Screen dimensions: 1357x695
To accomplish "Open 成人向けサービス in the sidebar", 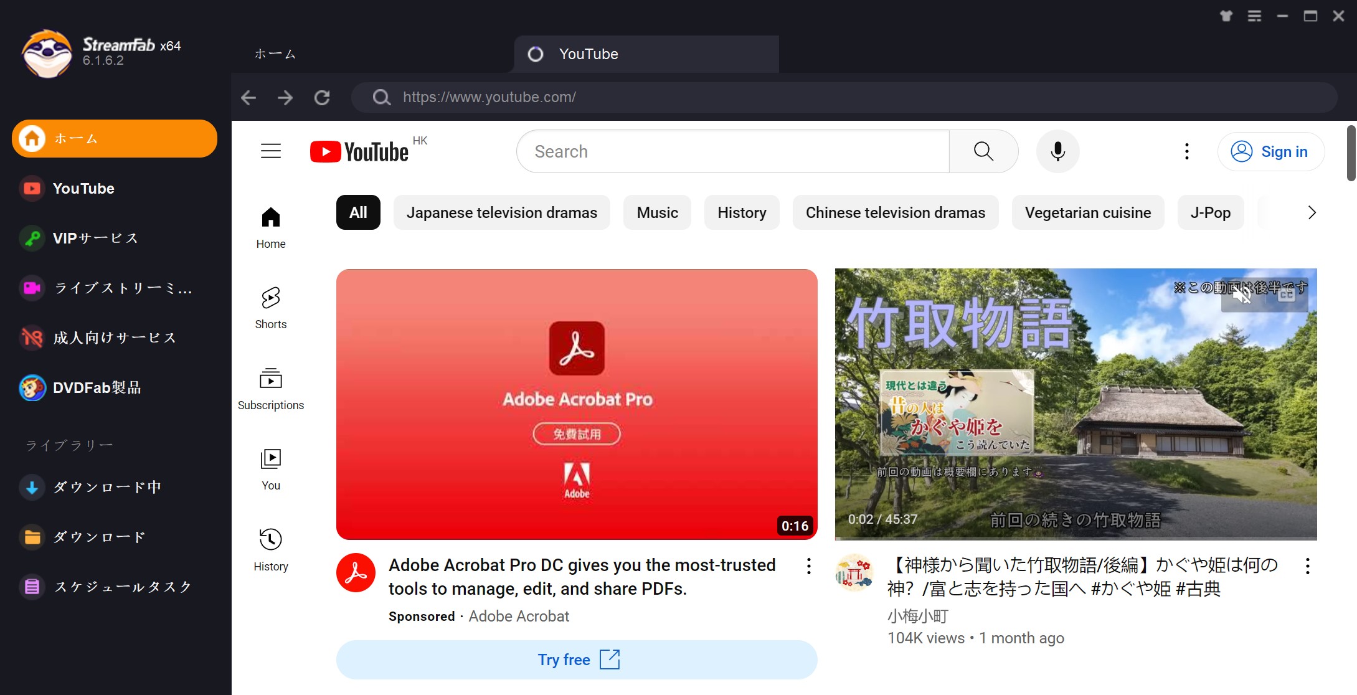I will pyautogui.click(x=115, y=338).
